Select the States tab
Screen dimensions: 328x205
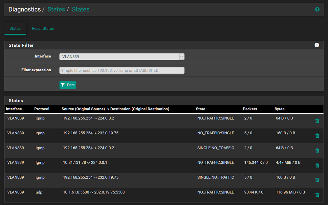click(15, 29)
